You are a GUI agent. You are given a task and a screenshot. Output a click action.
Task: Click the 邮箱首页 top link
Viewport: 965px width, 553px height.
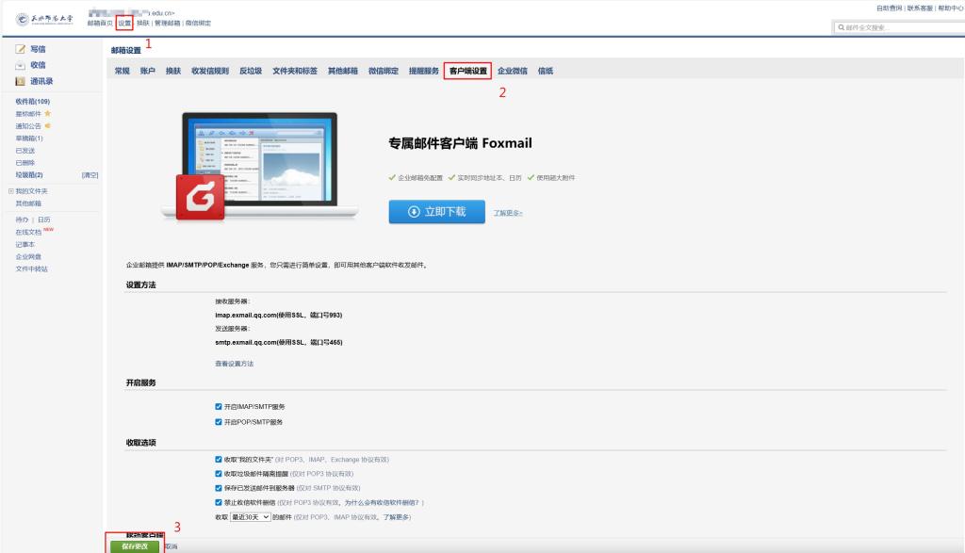click(x=100, y=24)
